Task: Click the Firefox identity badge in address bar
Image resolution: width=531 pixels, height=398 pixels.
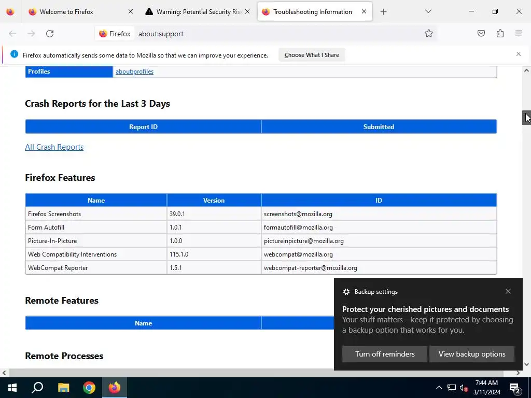Action: pyautogui.click(x=115, y=34)
